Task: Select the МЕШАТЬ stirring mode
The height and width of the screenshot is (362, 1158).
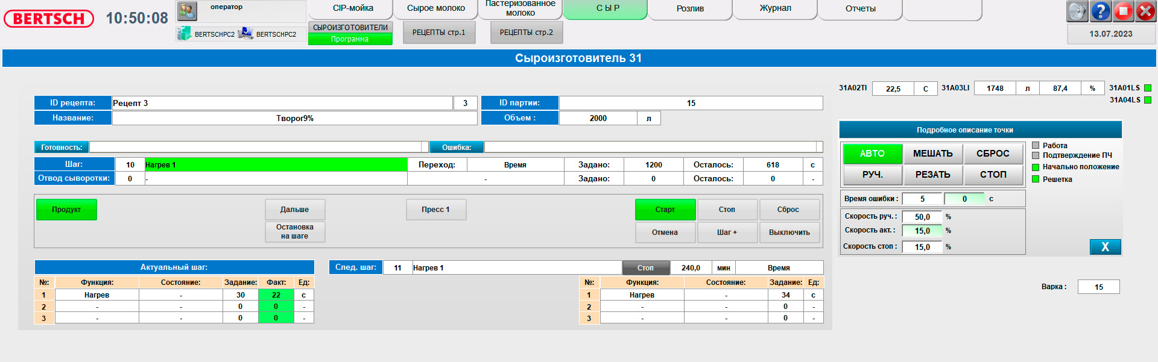Action: (x=933, y=154)
